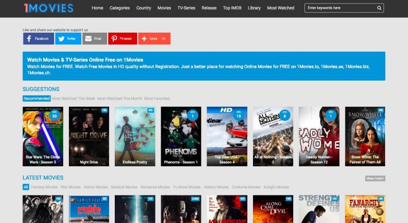Viewport: 408px width, 223px height.
Task: Share the site via Email
Action: [95, 39]
